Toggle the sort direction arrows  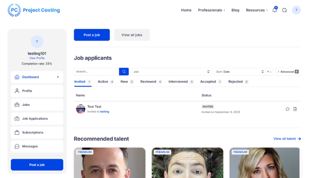click(x=269, y=71)
